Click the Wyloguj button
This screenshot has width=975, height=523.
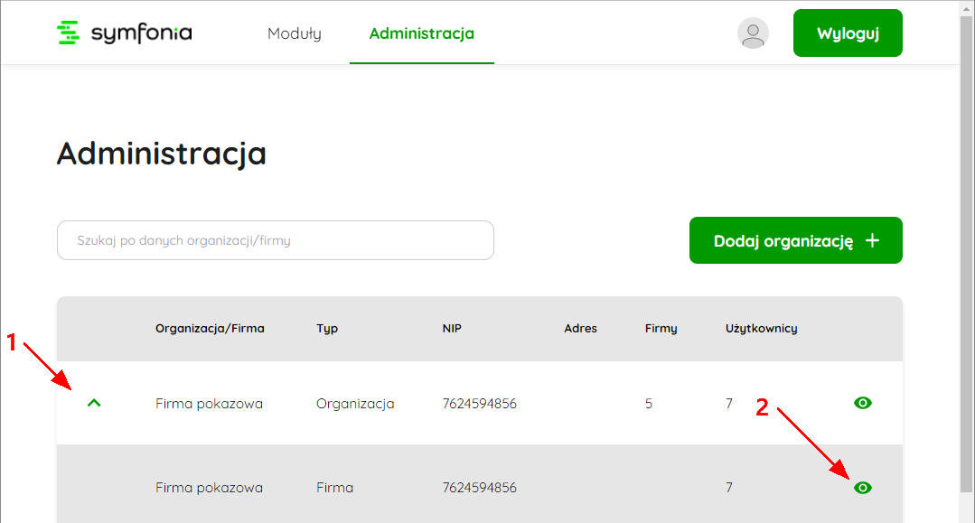point(848,33)
